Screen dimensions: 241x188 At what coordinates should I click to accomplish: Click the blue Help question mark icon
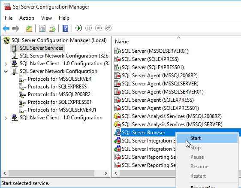tap(65, 28)
